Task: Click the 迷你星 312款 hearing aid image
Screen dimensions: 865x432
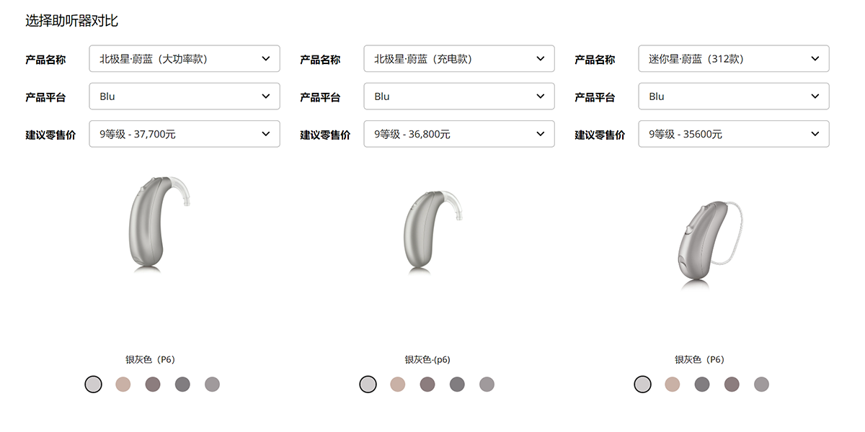Action: [710, 245]
